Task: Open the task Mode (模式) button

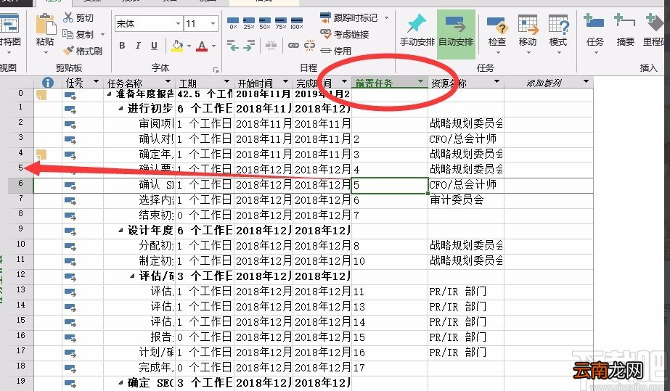Action: tap(558, 33)
